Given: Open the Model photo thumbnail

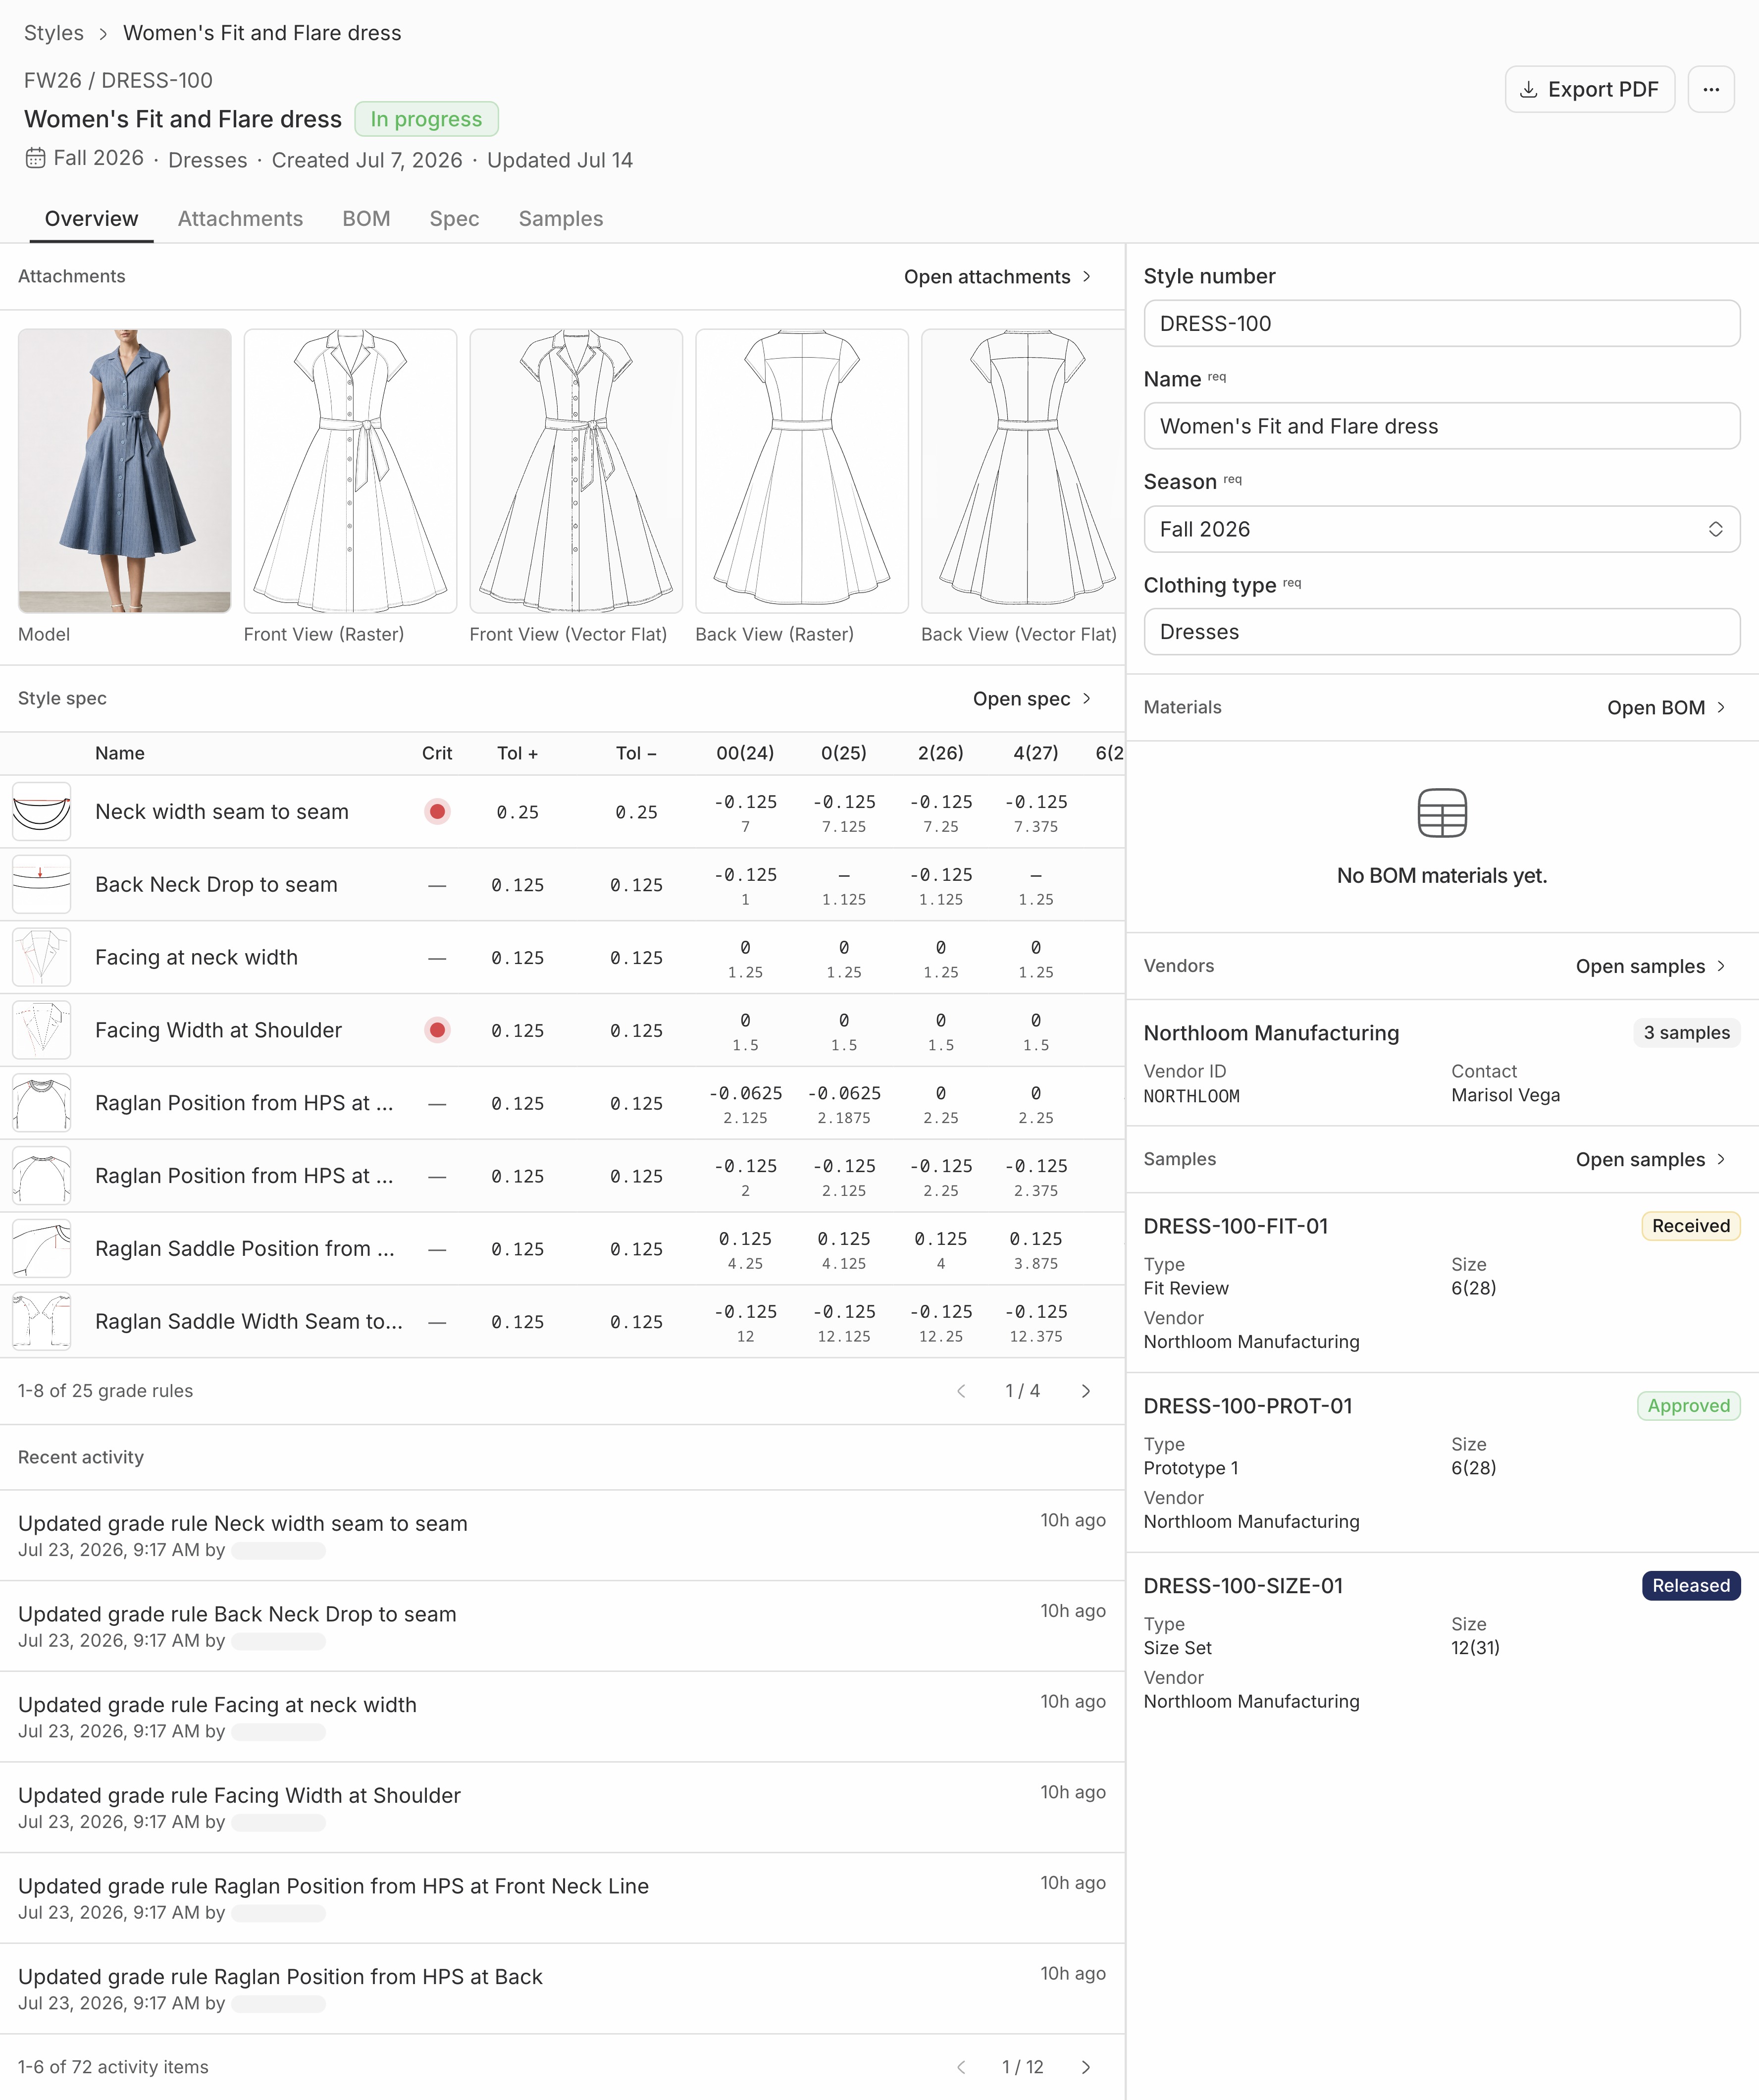Looking at the screenshot, I should [x=125, y=470].
